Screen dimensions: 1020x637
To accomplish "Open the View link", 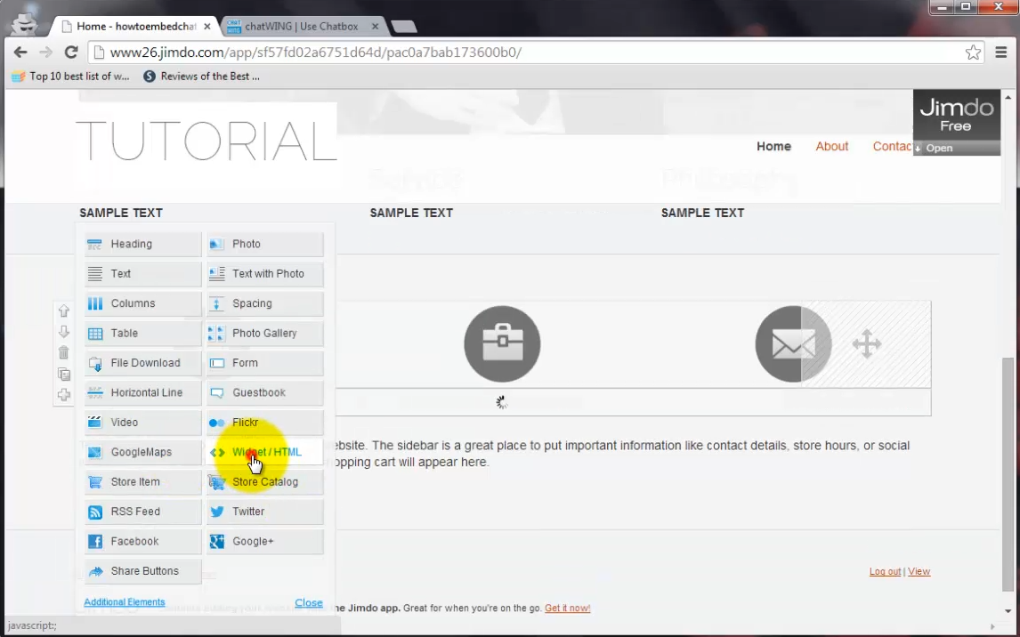I will (x=919, y=571).
